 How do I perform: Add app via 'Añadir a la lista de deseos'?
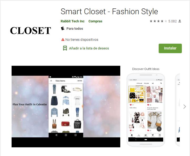(89, 48)
